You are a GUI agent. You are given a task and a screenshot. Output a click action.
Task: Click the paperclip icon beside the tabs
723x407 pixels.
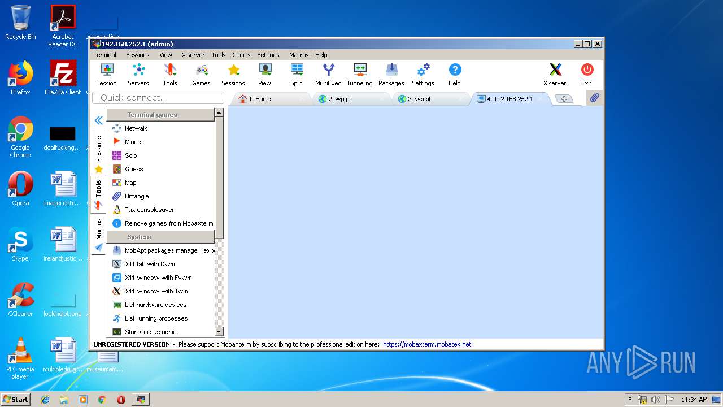click(594, 98)
